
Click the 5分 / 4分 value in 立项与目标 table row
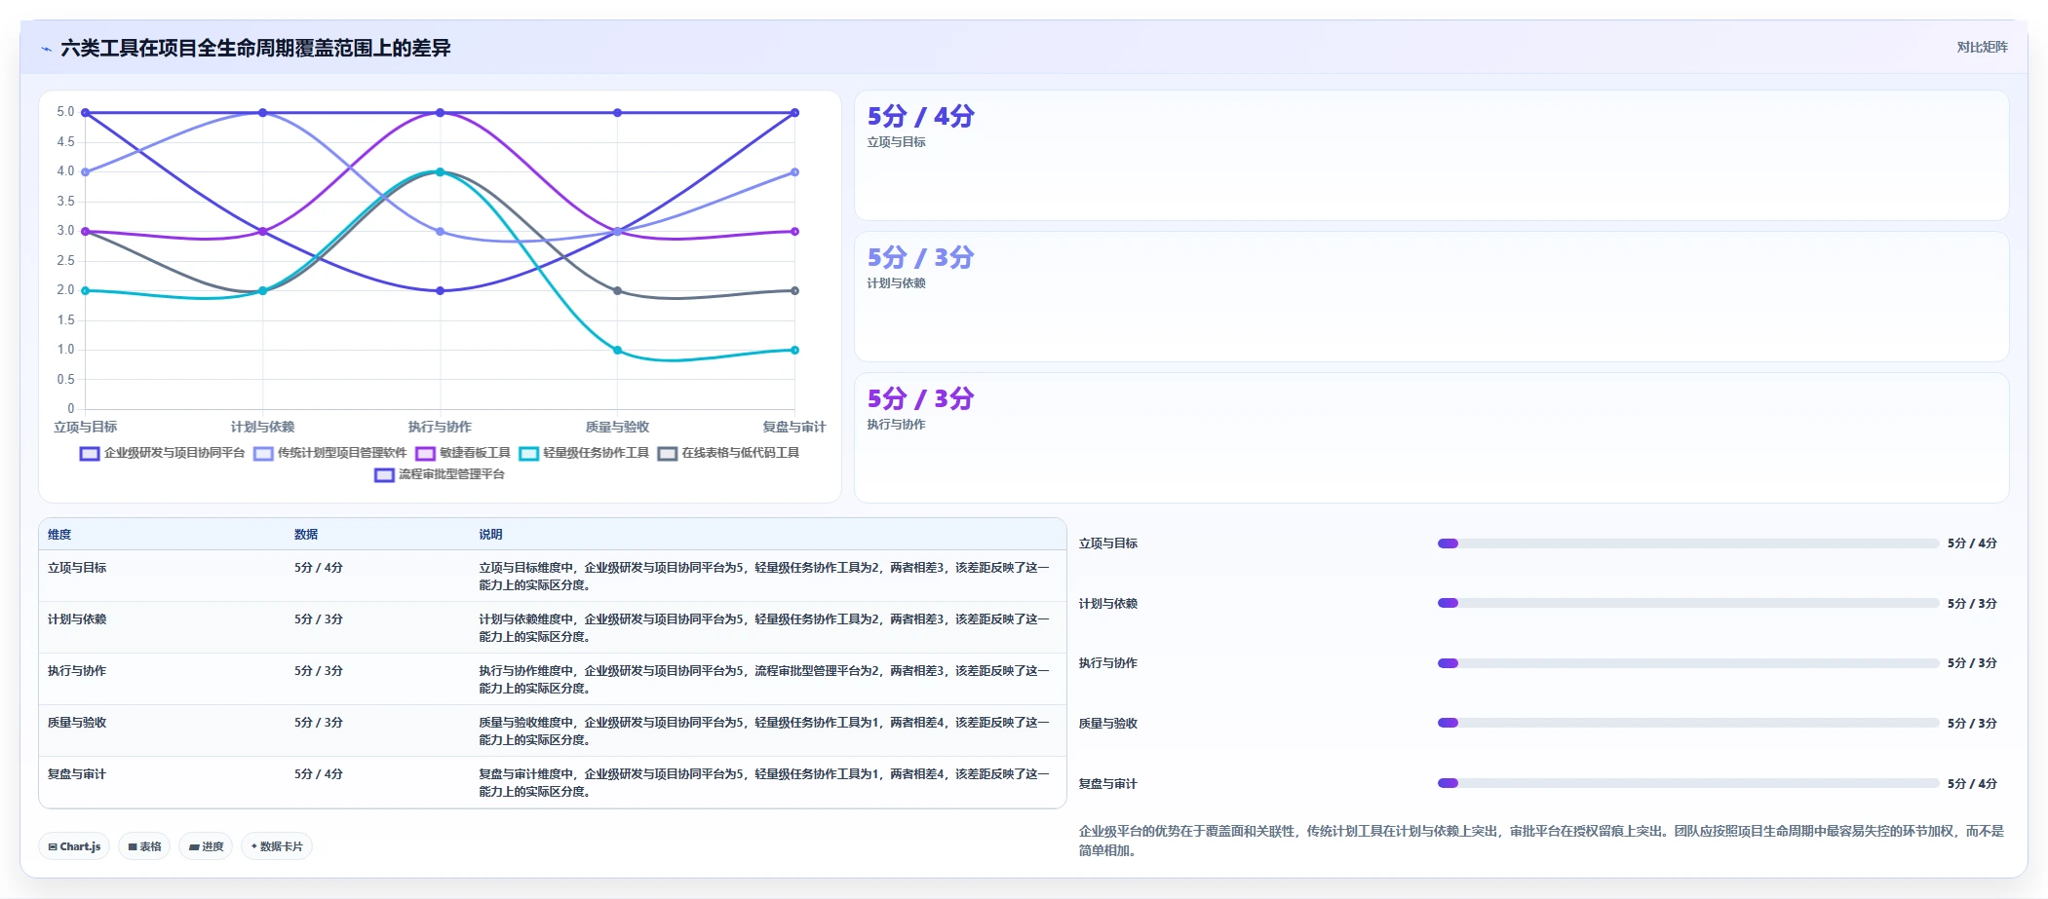coord(319,568)
